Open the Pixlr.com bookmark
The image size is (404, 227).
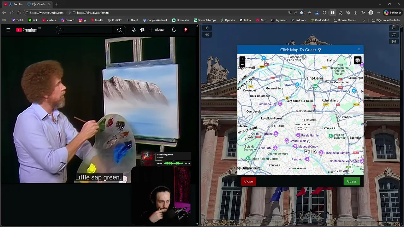[299, 20]
